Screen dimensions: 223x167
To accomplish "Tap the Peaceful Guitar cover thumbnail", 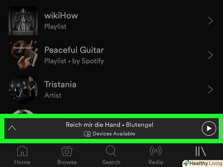I will point(23,55).
